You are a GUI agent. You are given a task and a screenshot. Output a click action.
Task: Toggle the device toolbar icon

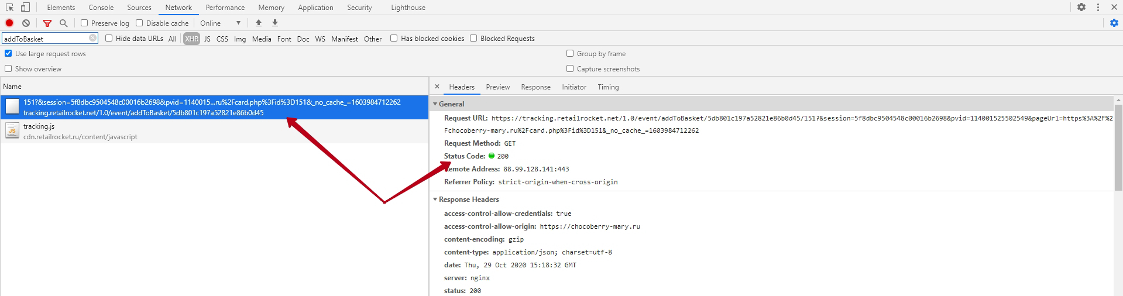click(x=25, y=8)
